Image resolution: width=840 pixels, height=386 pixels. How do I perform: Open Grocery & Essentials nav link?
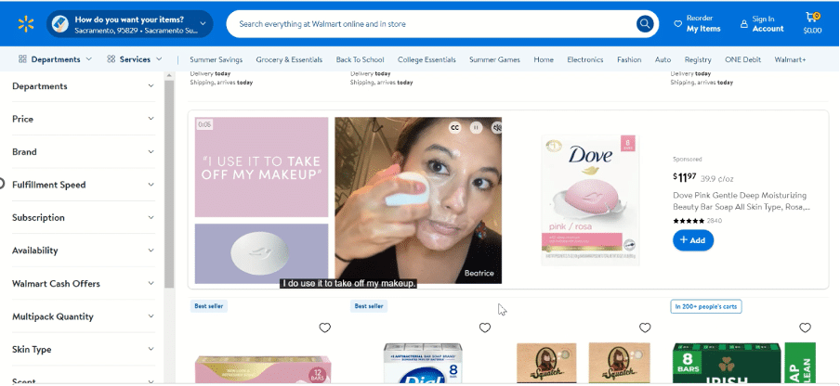pyautogui.click(x=289, y=60)
